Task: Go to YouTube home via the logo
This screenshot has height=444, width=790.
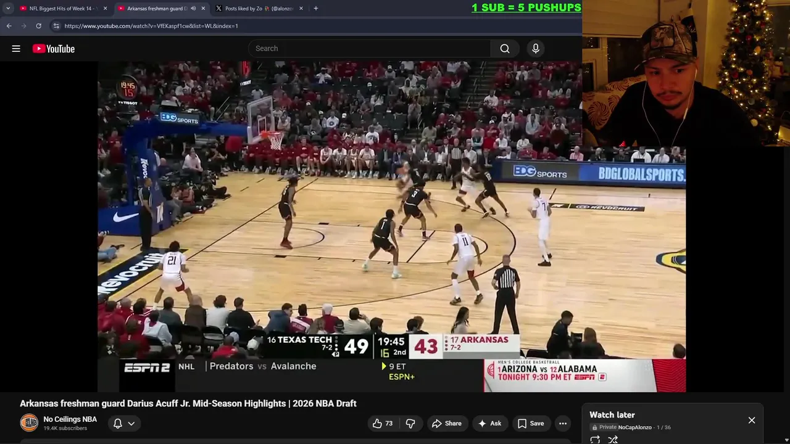Action: click(54, 49)
